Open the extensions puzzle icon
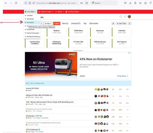Image resolution: width=153 pixels, height=133 pixels. 146,3
